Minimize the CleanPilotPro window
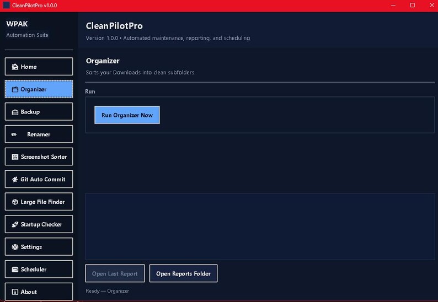Viewport: 438px width, 302px height. coord(393,6)
